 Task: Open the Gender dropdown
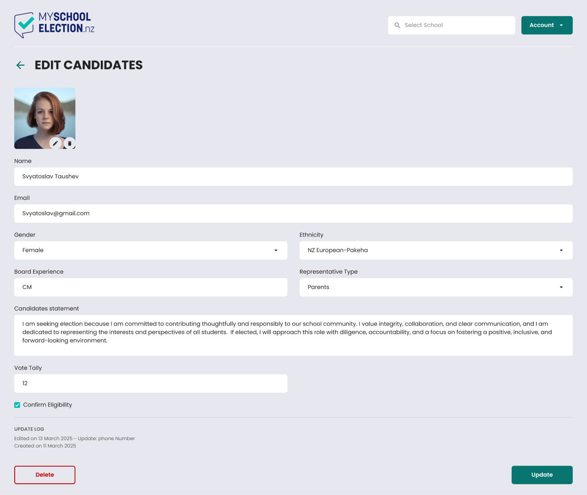tap(151, 250)
